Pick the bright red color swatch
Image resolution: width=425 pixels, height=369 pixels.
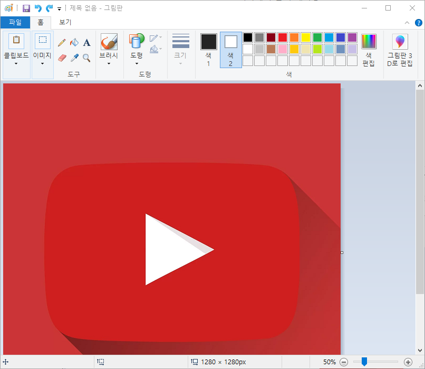click(x=283, y=37)
